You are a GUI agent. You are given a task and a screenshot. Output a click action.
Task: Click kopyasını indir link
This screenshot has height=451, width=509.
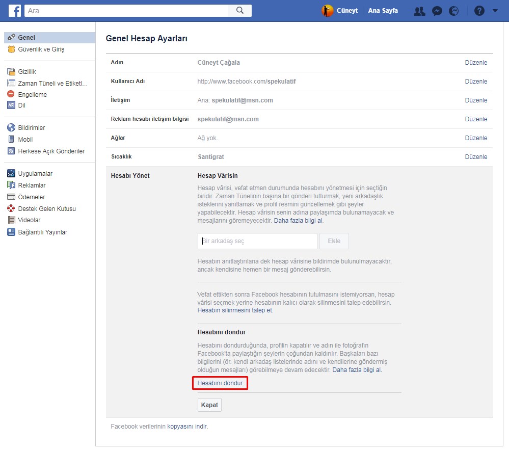coord(186,427)
